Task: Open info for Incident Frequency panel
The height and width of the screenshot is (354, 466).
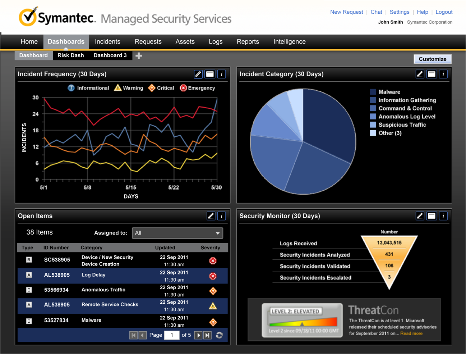Action: [222, 74]
